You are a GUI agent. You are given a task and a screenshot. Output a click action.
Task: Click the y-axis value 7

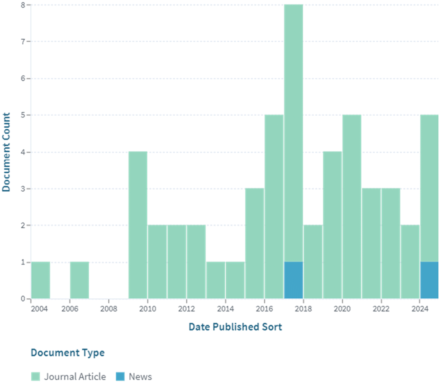(23, 42)
